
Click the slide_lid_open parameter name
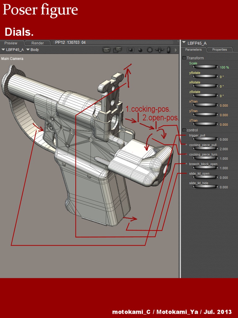[199, 173]
